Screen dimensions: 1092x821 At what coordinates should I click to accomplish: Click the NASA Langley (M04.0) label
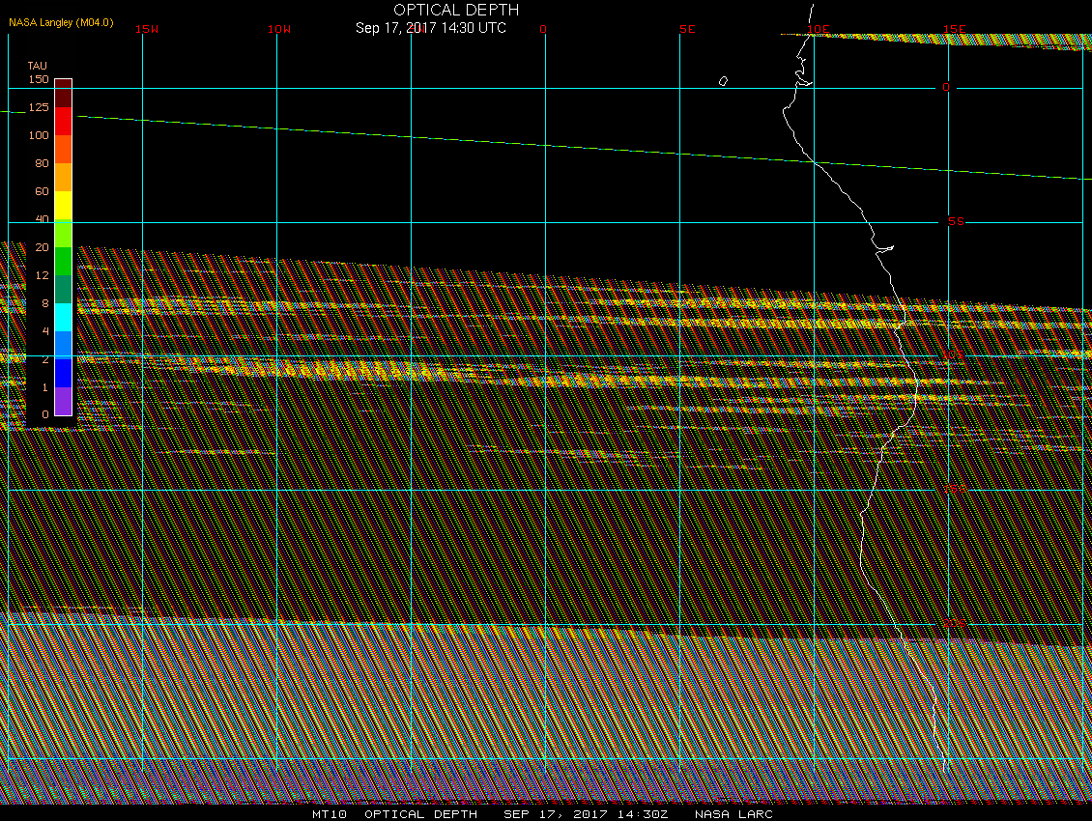61,22
